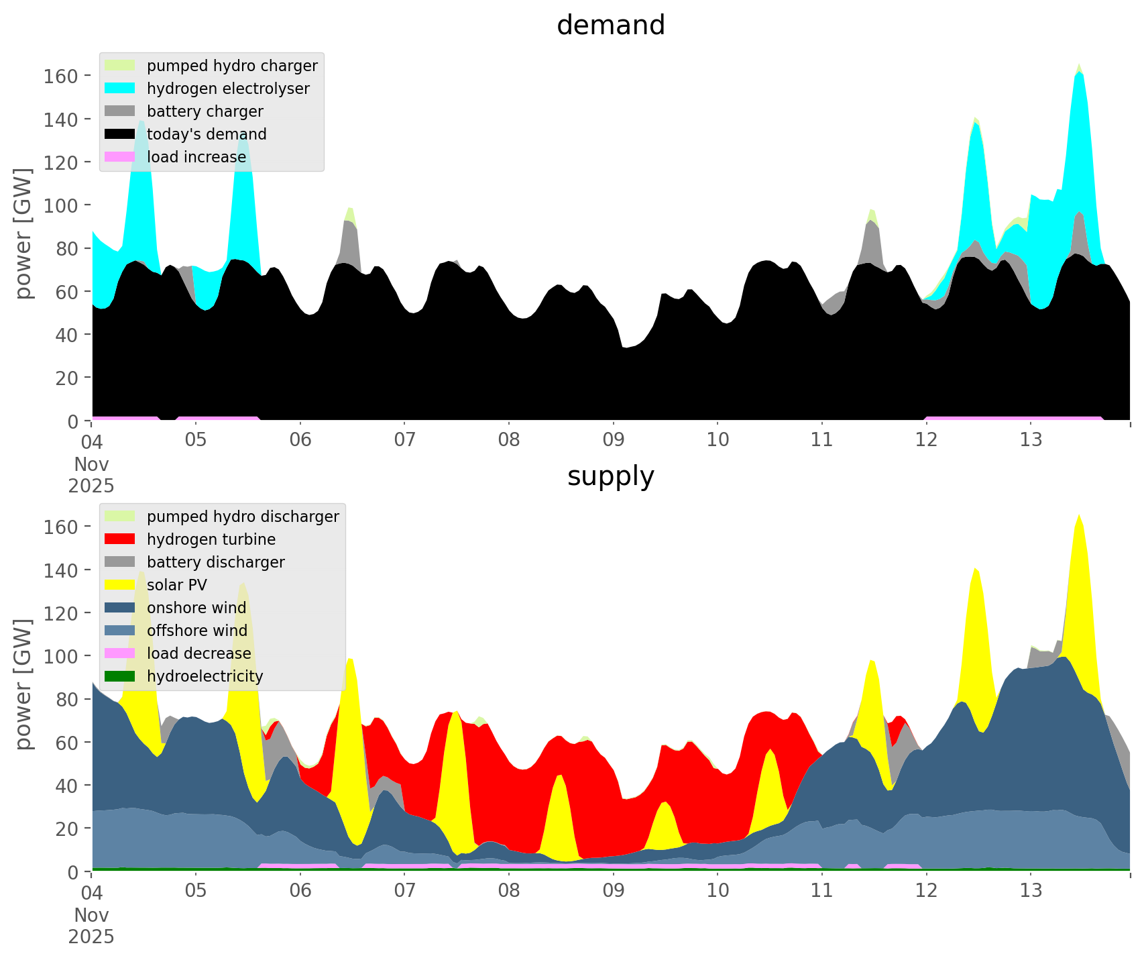
Task: Click the demand chart title
Action: (610, 25)
